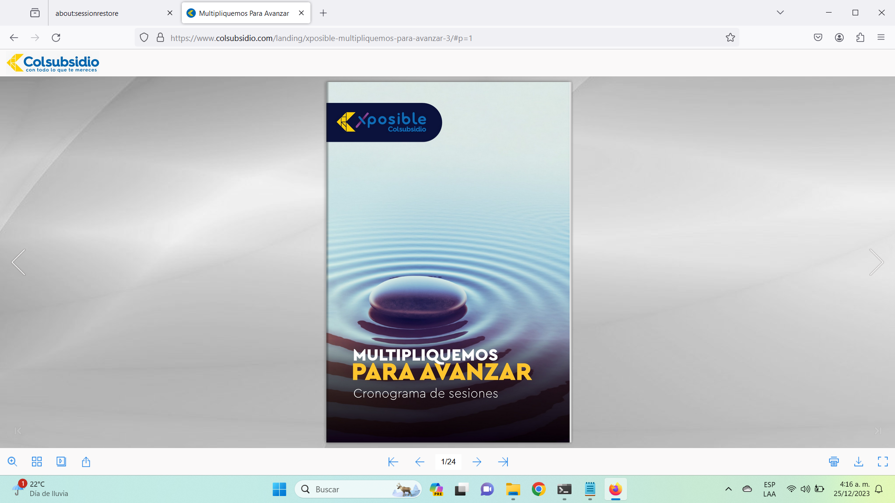Click the large right chevron to flip page
The width and height of the screenshot is (895, 503).
click(876, 262)
